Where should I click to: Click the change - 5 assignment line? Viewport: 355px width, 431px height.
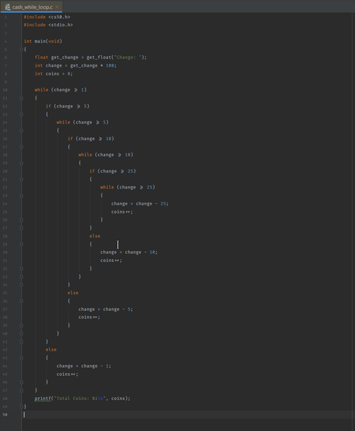point(106,309)
